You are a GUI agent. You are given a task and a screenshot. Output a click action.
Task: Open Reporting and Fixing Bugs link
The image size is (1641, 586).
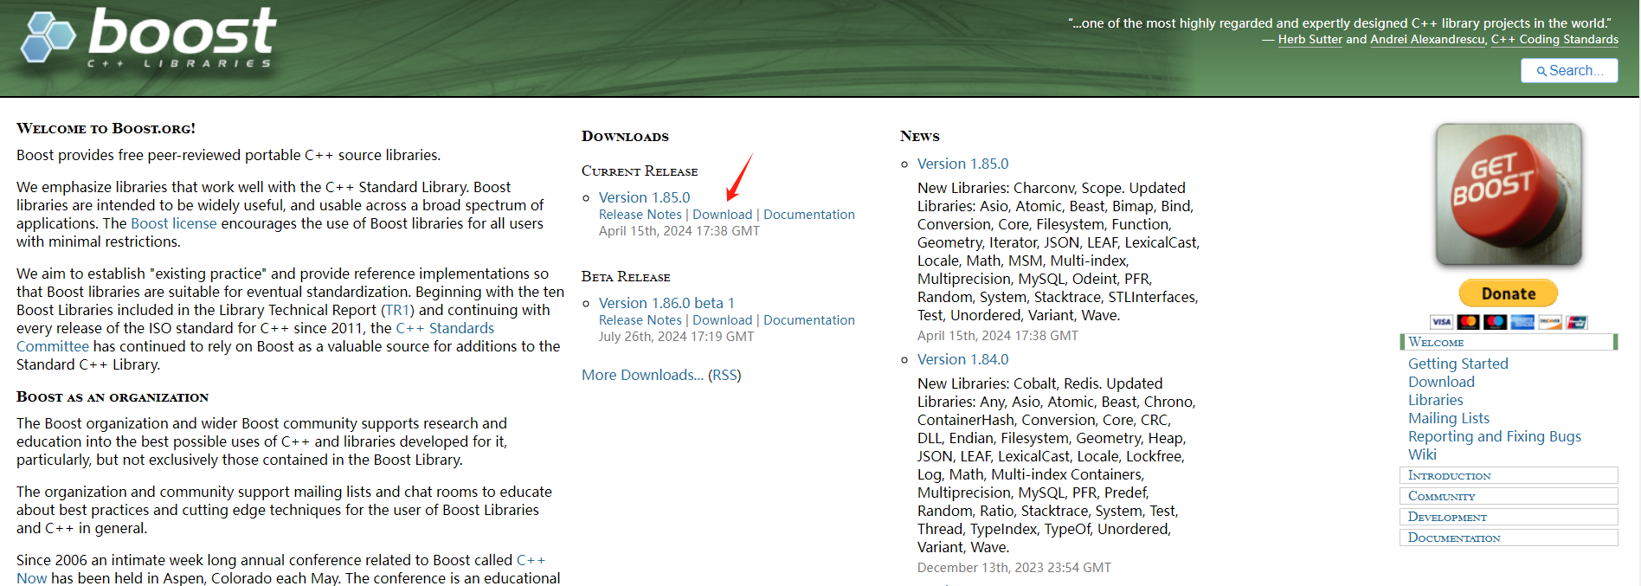coord(1494,436)
